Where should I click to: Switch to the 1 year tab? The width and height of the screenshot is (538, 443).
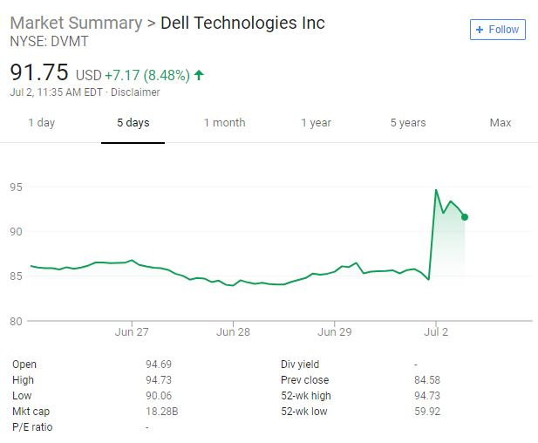[316, 123]
